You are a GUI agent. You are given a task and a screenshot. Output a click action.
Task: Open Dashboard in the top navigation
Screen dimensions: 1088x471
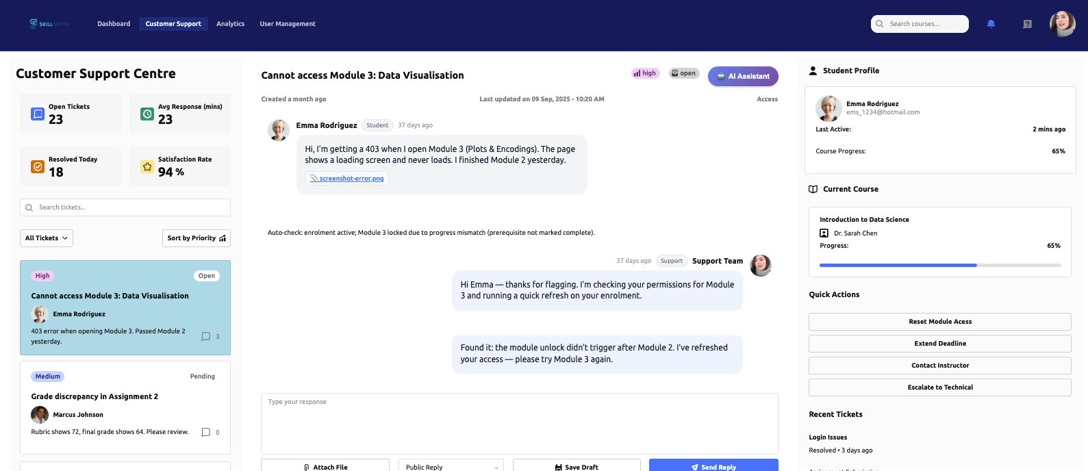pyautogui.click(x=114, y=24)
